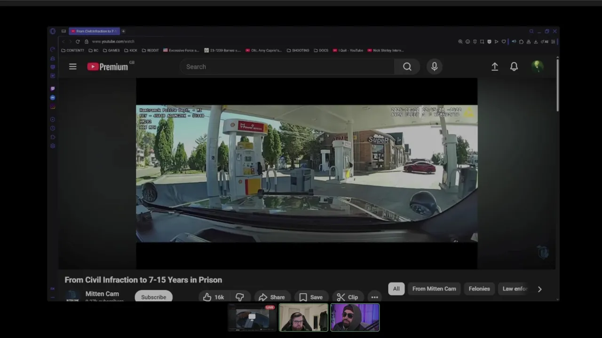Open Messenger in the browser sidebar
Screen dimensions: 602x338
click(x=52, y=98)
